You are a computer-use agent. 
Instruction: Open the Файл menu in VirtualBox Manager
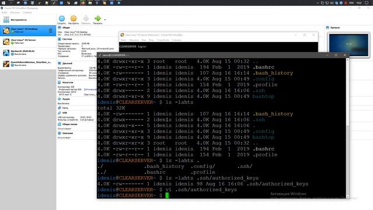tap(4, 12)
